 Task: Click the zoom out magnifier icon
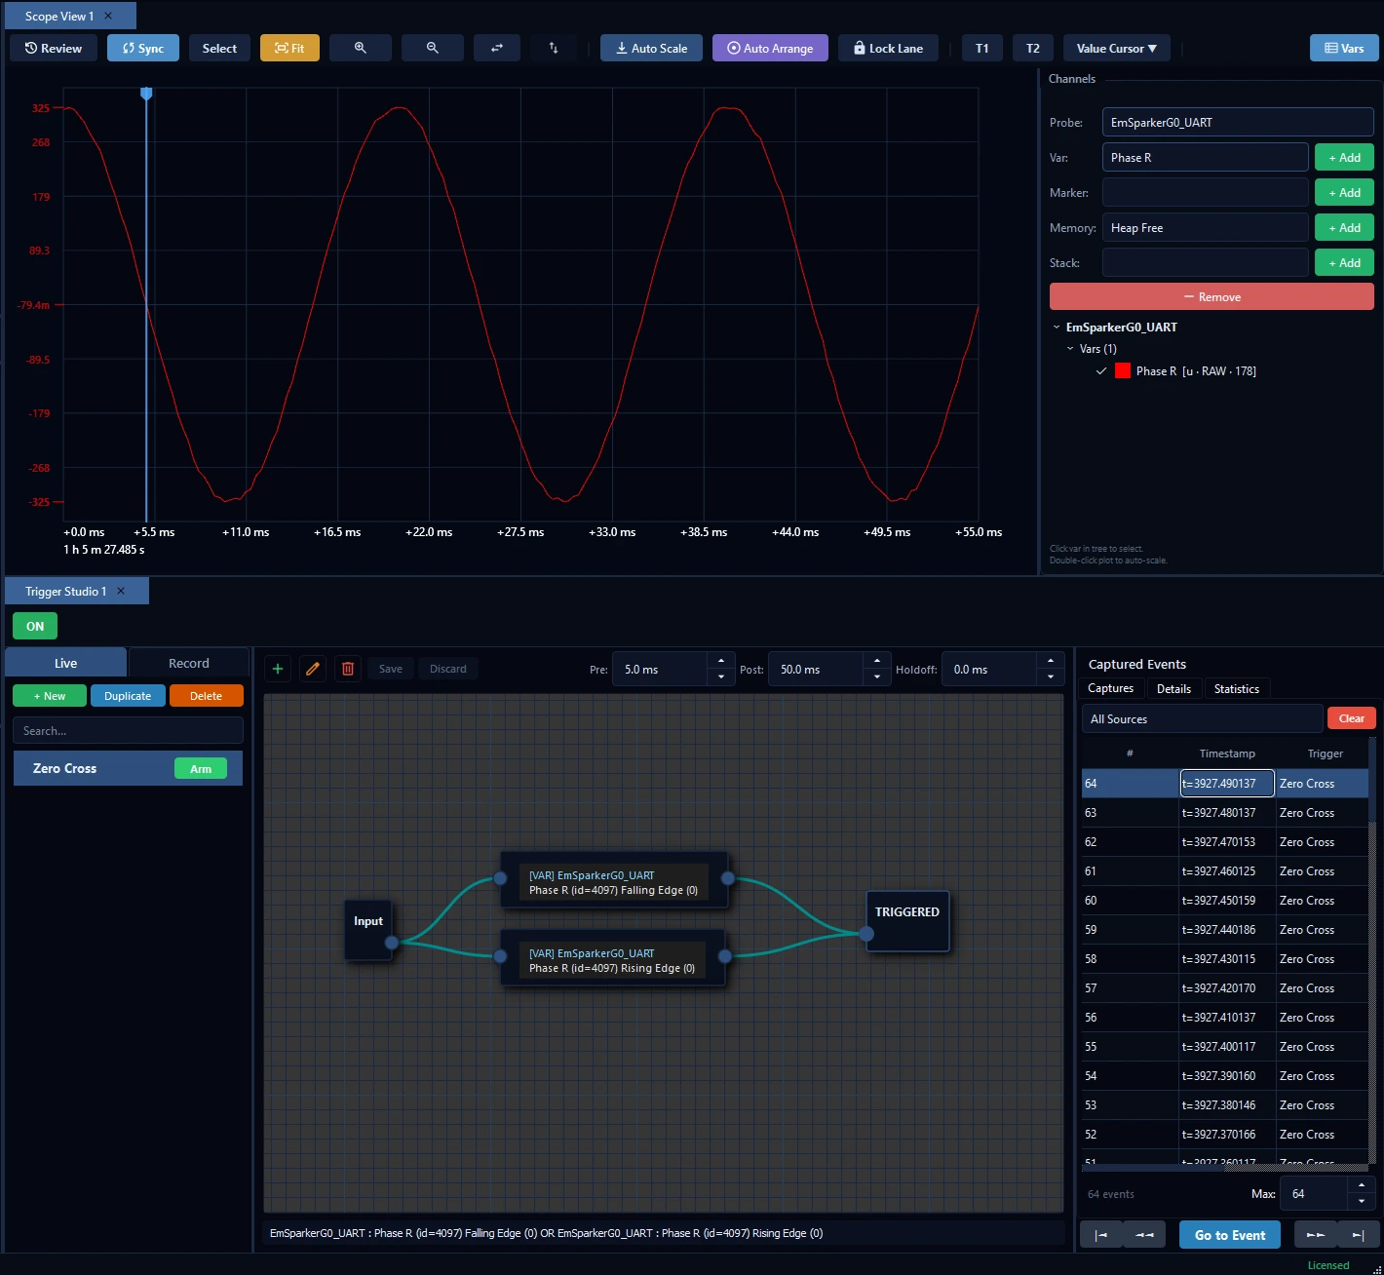[433, 48]
